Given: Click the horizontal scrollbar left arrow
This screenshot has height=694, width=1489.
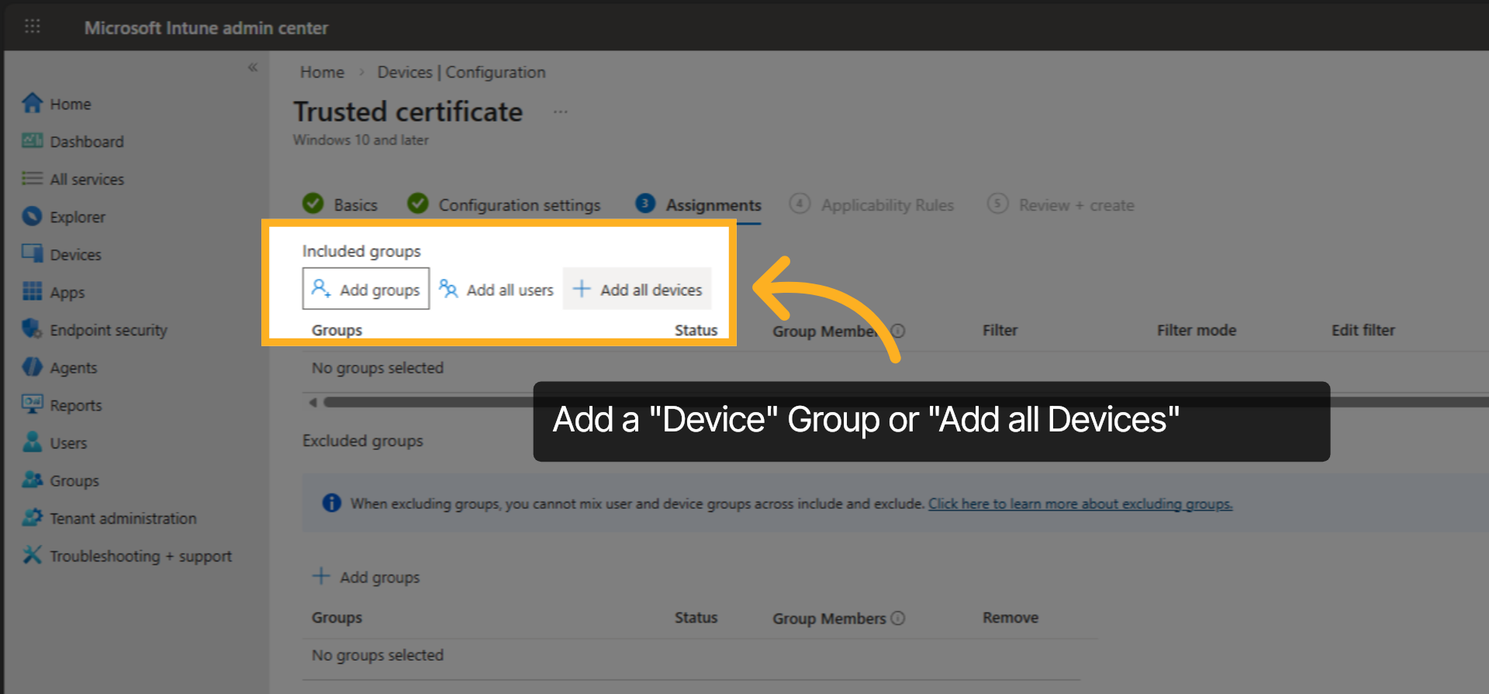Looking at the screenshot, I should tap(313, 402).
